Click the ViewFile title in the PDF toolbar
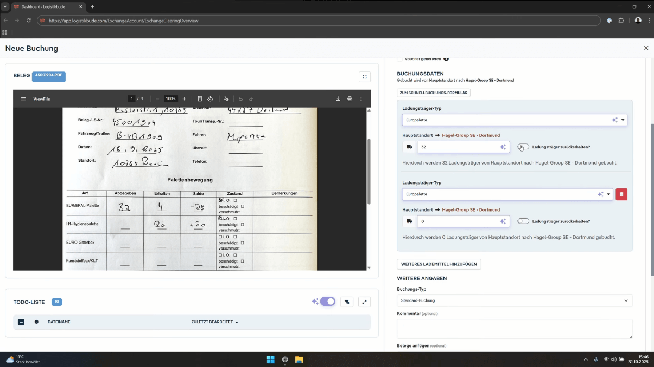Screen dimensions: 654x367 point(42,99)
